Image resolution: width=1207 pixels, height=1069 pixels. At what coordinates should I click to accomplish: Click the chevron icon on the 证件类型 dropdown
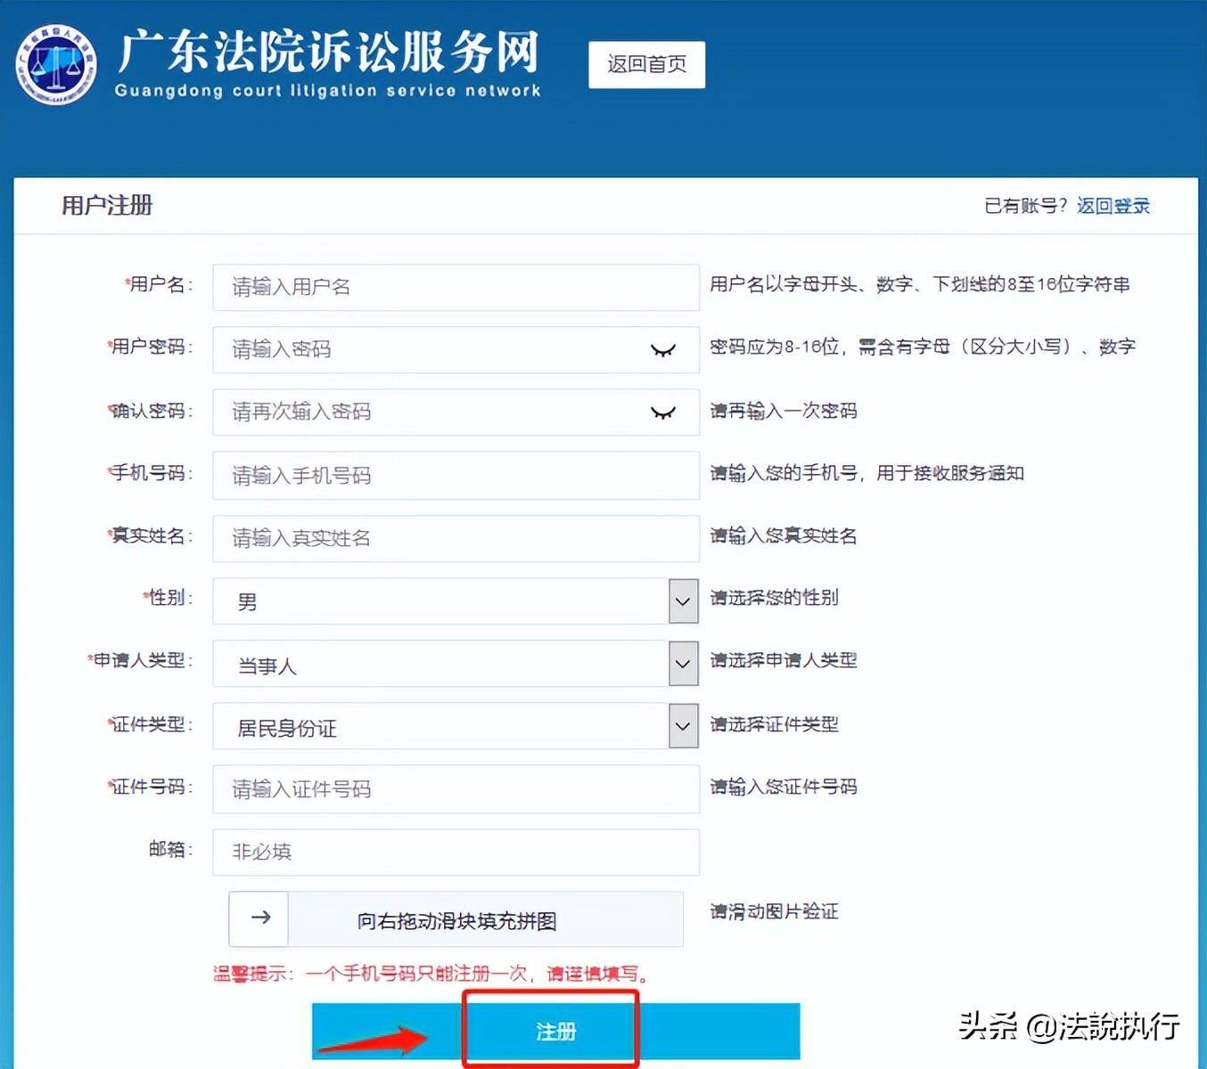[x=681, y=725]
